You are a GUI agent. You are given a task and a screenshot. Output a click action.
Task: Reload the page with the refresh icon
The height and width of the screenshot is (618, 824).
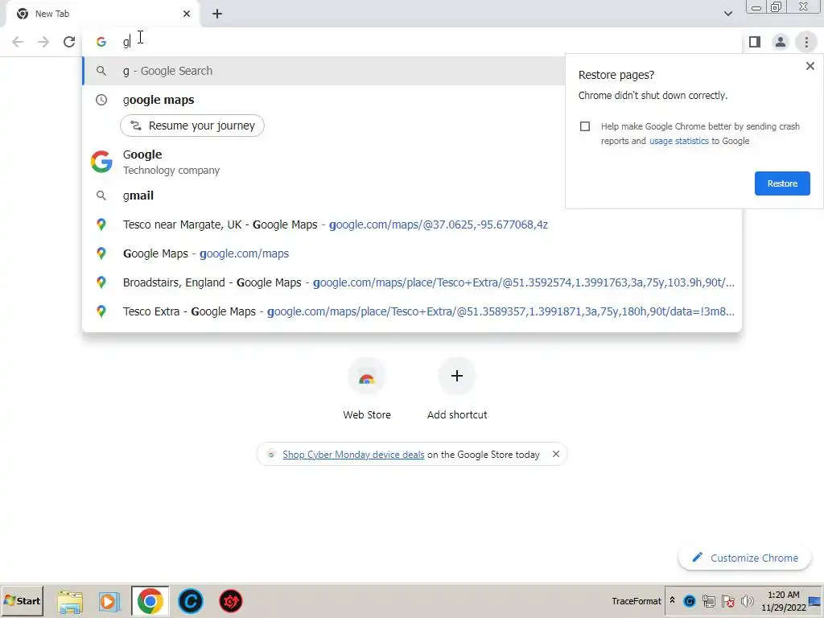tap(69, 42)
